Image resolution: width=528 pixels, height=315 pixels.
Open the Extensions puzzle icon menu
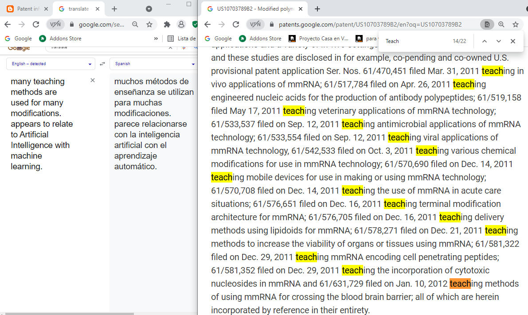167,24
